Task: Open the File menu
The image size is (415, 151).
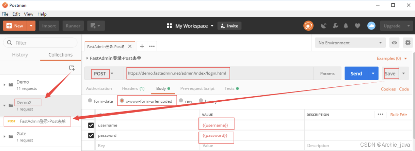Action: [5, 14]
